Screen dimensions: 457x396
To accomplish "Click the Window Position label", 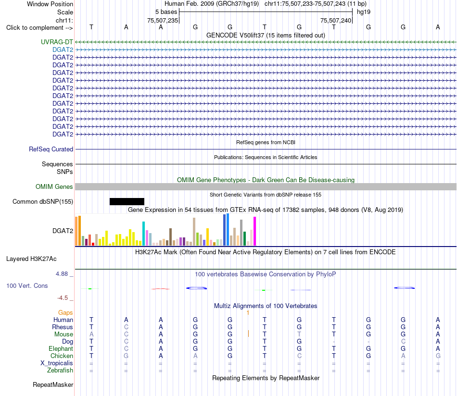I will pyautogui.click(x=50, y=4).
